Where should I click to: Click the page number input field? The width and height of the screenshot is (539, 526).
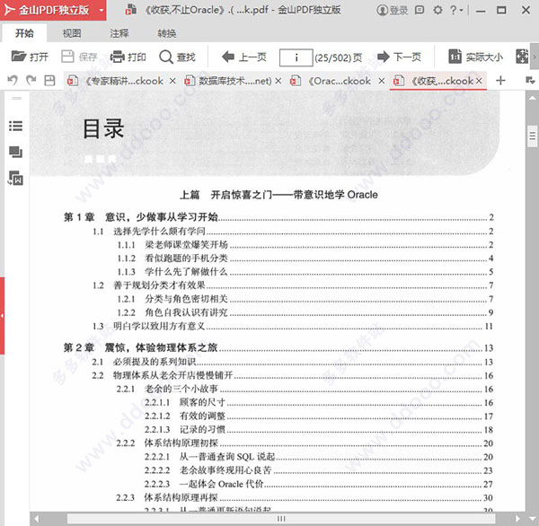tap(296, 57)
